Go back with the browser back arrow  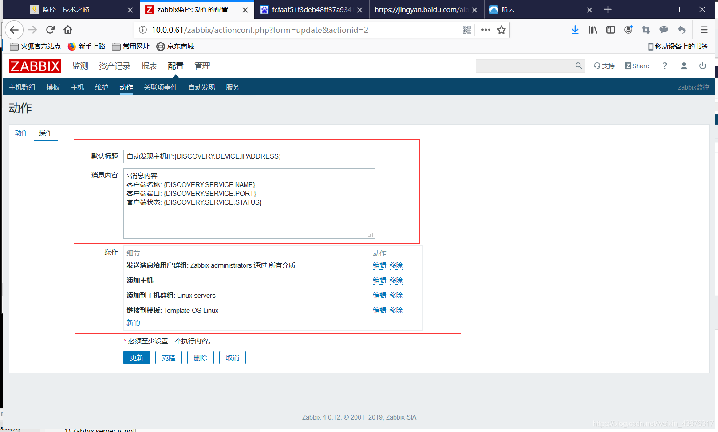click(14, 30)
